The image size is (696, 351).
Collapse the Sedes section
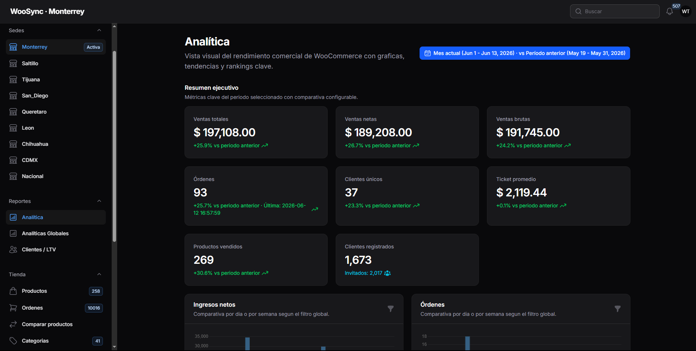point(99,30)
